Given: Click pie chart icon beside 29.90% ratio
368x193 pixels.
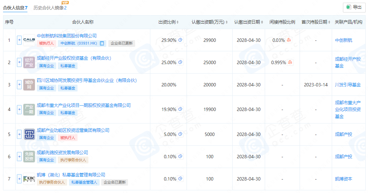Looking at the screenshot, I should point(180,40).
